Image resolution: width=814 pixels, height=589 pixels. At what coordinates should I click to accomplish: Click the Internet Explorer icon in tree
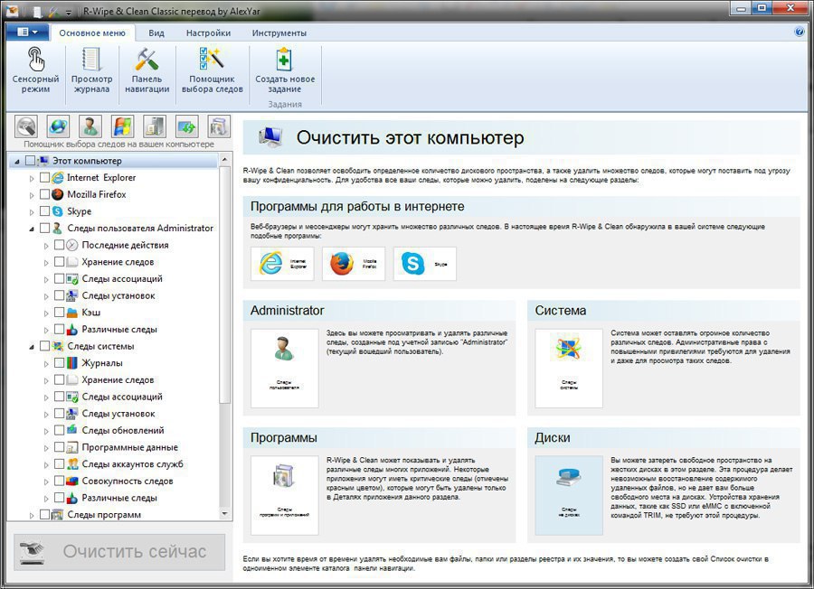click(x=58, y=177)
